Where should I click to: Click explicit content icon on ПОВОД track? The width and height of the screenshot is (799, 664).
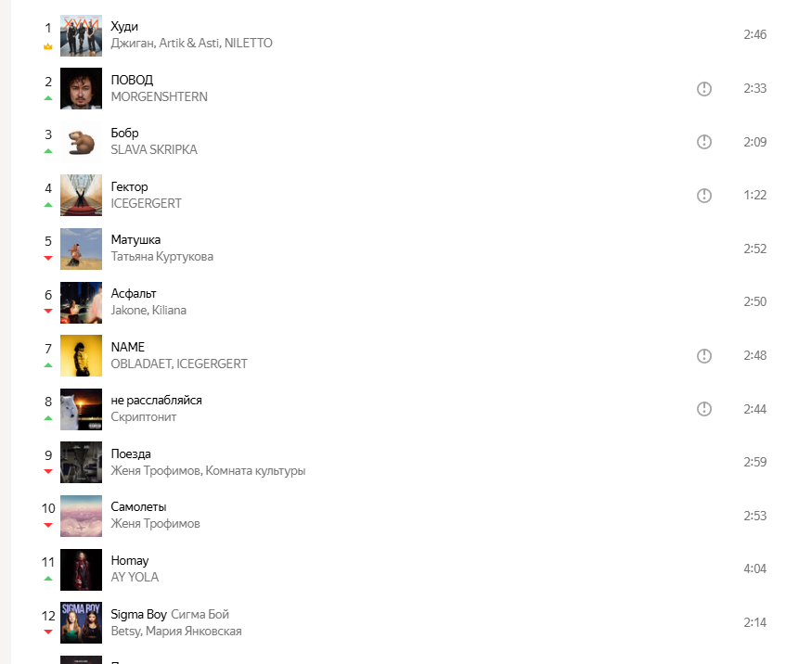[x=703, y=89]
